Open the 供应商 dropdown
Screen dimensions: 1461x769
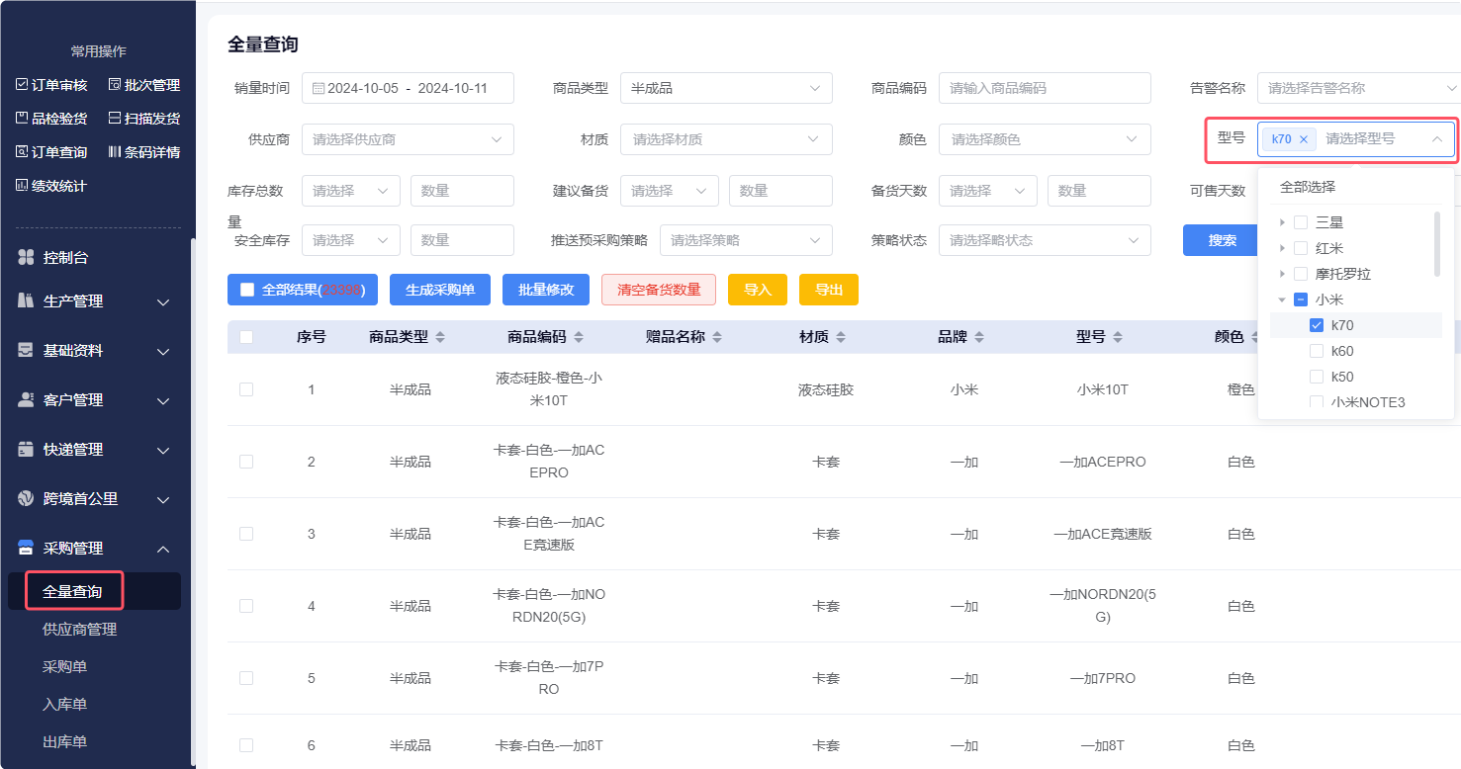click(x=408, y=139)
